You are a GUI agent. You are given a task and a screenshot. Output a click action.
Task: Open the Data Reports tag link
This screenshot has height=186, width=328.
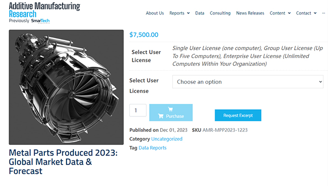[x=152, y=148]
